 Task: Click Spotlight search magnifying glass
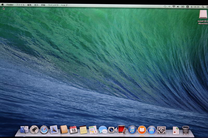tap(203, 6)
